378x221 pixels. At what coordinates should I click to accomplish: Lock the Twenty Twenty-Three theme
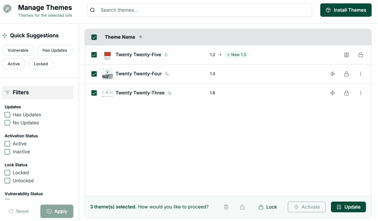[346, 93]
